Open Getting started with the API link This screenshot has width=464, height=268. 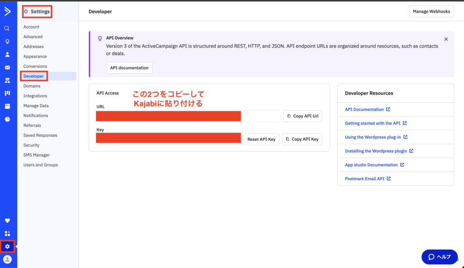(x=372, y=123)
